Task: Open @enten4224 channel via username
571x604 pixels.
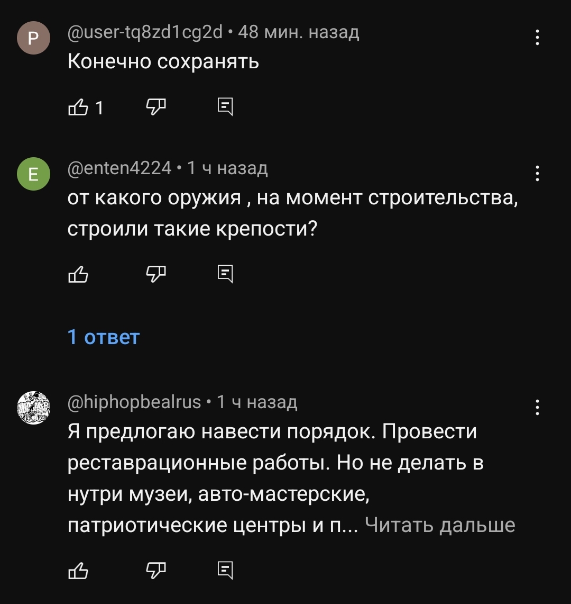Action: pyautogui.click(x=119, y=168)
